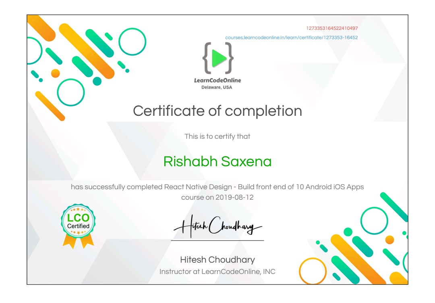Select the Certificate of completion heading

[217, 111]
